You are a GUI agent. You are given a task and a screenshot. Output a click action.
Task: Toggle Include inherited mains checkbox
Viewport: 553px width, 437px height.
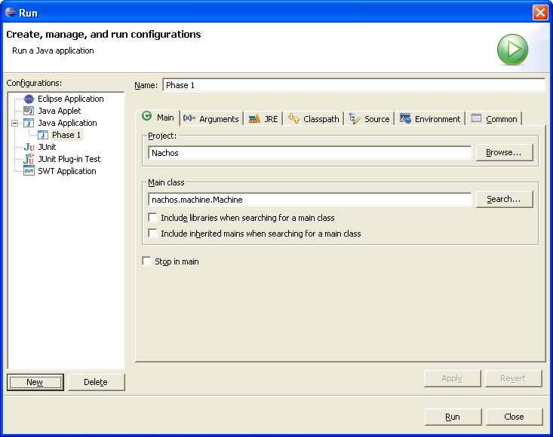tap(153, 234)
